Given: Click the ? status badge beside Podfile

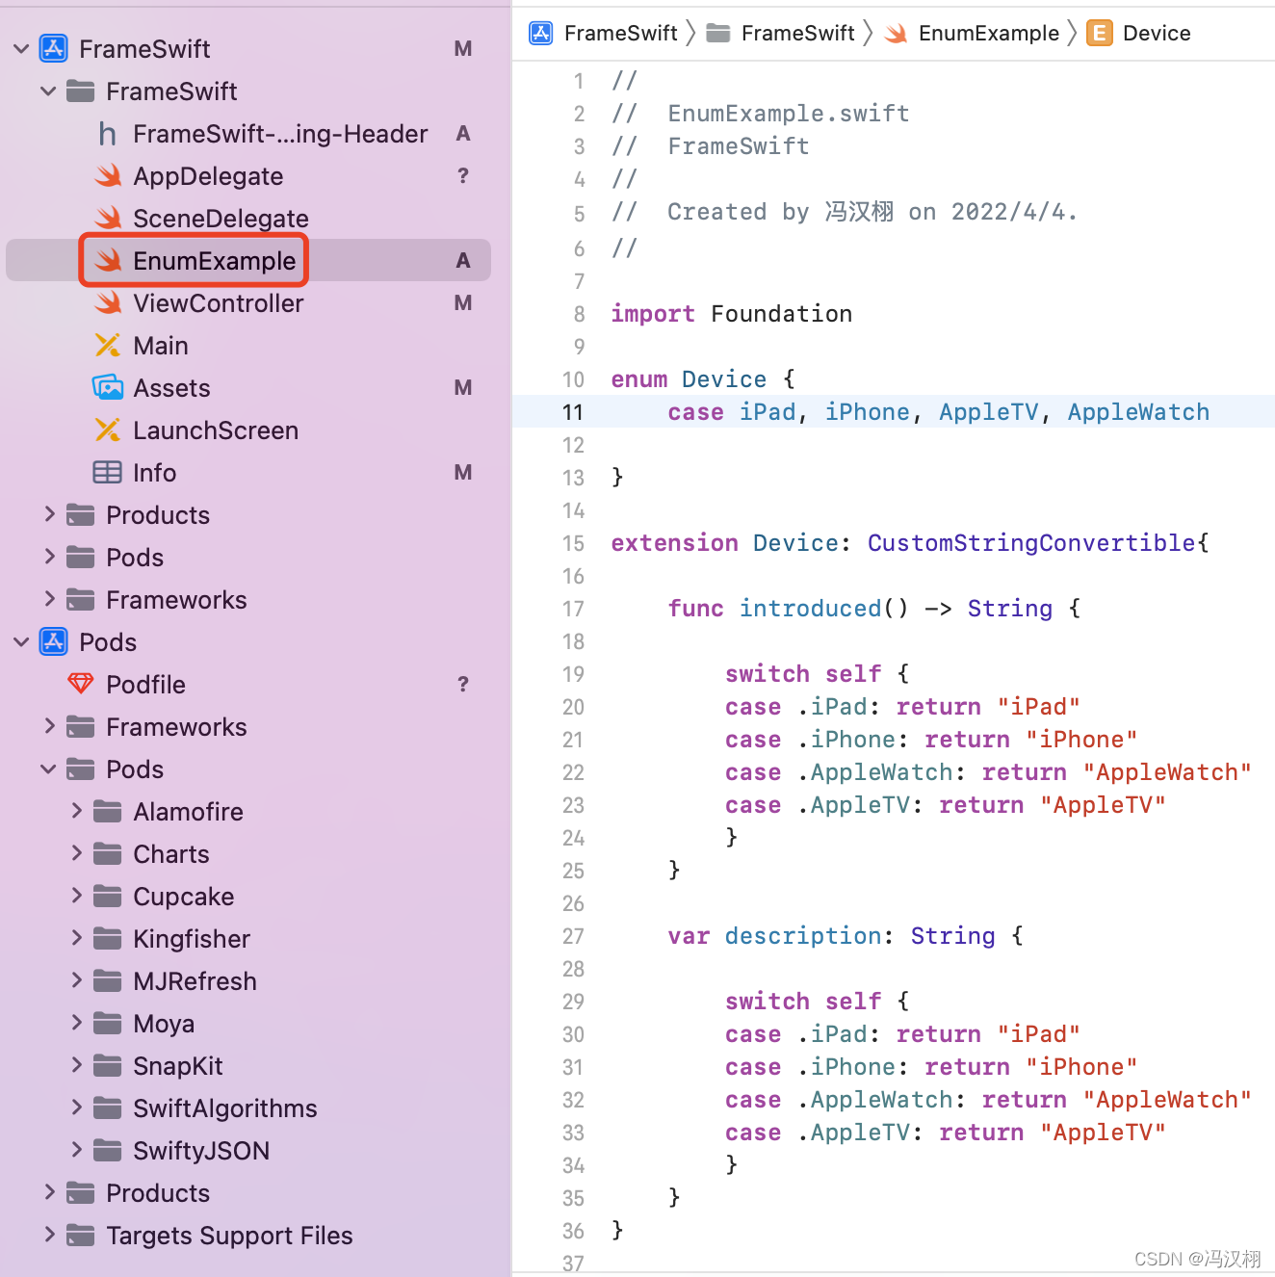Looking at the screenshot, I should (x=463, y=684).
